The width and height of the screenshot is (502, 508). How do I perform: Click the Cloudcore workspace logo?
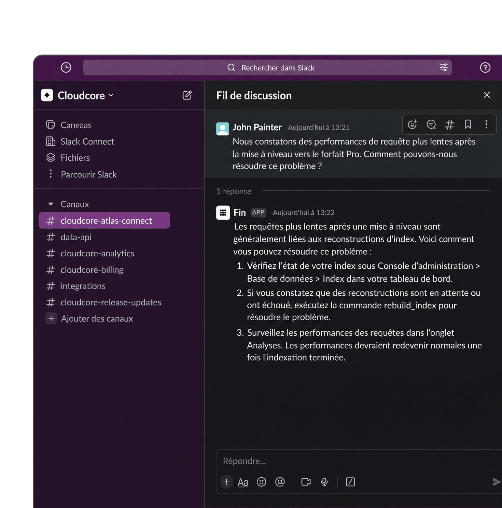47,95
